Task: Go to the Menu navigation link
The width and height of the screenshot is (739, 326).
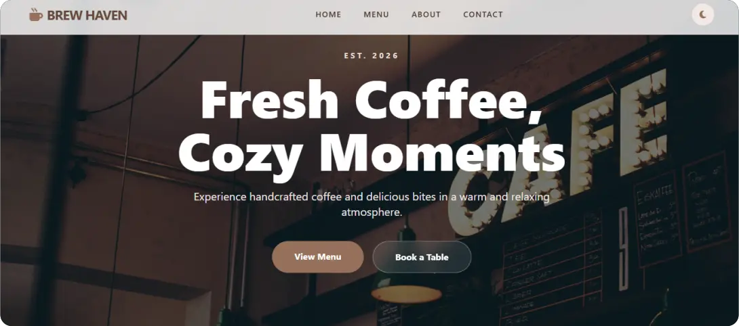Action: [376, 15]
